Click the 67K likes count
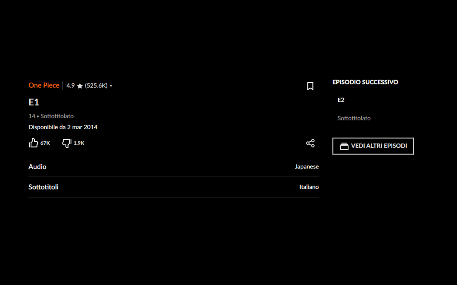The height and width of the screenshot is (285, 457). [x=45, y=143]
